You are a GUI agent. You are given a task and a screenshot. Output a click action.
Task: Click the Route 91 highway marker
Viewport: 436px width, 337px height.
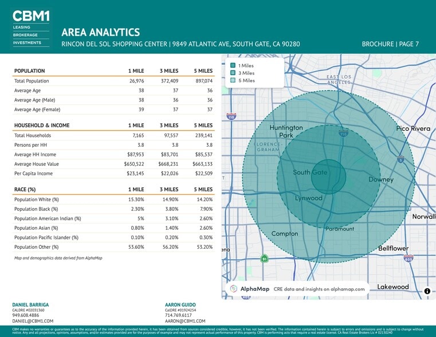pyautogui.click(x=264, y=259)
